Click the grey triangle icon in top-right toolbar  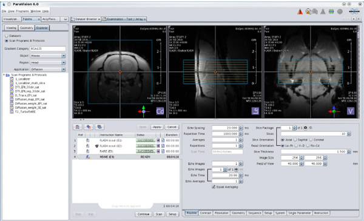[x=323, y=12]
